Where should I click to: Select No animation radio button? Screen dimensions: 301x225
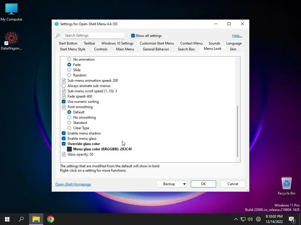click(69, 59)
